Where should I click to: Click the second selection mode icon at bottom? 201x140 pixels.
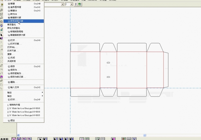[x=19, y=139]
